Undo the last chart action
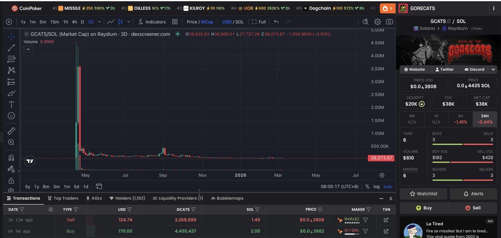 (276, 22)
